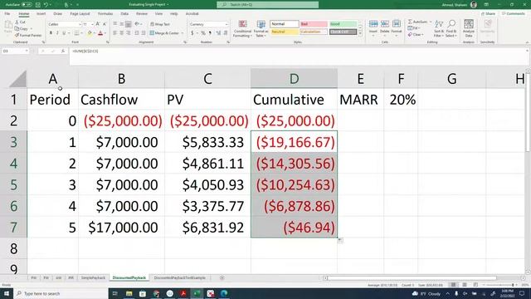Click Decrease Indent icon
The width and height of the screenshot is (531, 299).
tap(137, 33)
